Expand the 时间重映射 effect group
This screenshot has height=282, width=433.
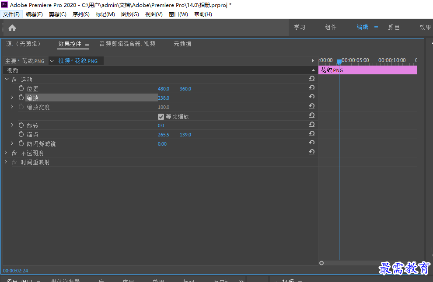point(6,162)
